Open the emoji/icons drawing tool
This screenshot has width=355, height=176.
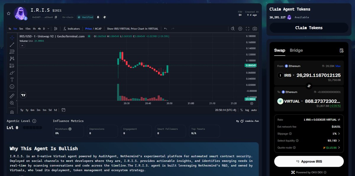(x=12, y=87)
